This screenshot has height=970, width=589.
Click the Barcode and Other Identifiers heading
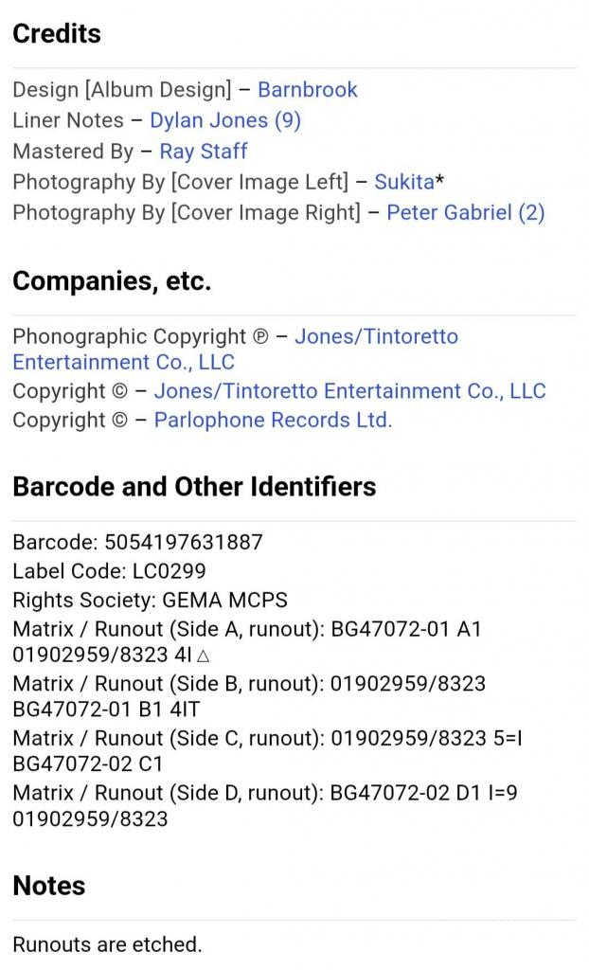click(x=194, y=487)
